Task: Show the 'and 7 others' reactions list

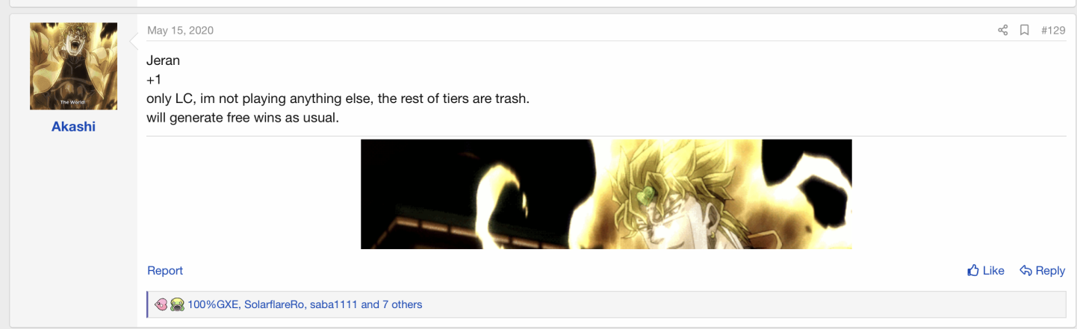Action: pos(391,304)
